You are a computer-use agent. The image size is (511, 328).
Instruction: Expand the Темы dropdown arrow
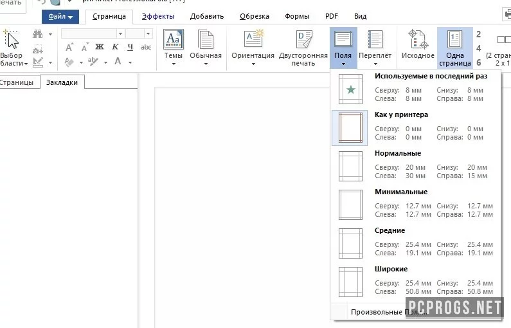pyautogui.click(x=174, y=64)
